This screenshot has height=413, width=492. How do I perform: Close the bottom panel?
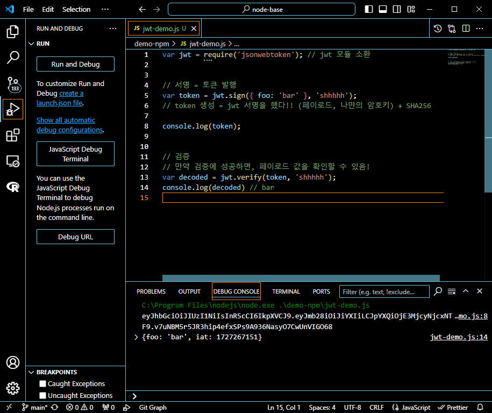point(480,291)
